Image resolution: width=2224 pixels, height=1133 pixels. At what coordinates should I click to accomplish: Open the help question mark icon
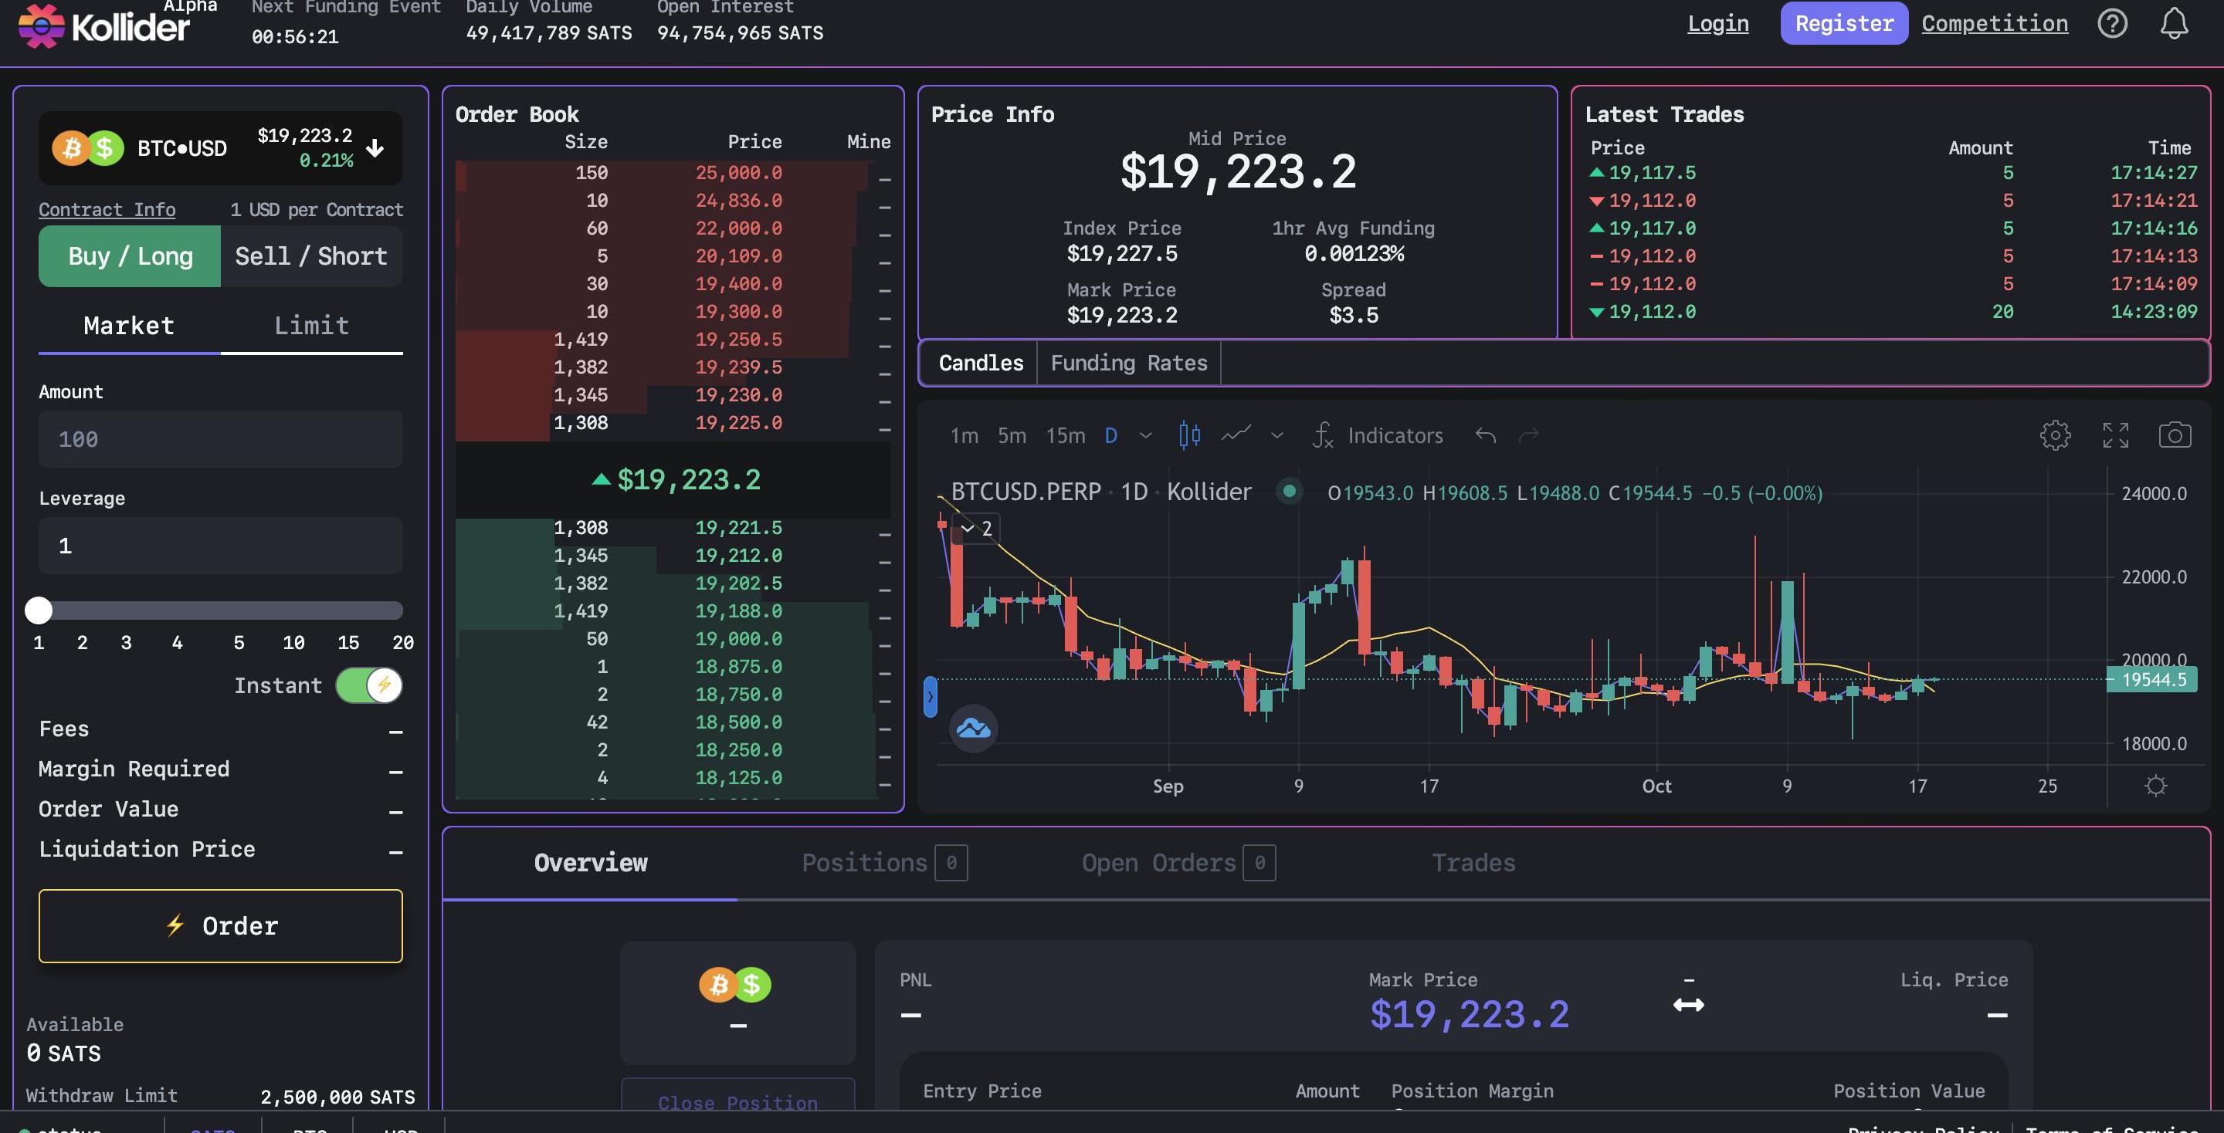tap(2112, 23)
